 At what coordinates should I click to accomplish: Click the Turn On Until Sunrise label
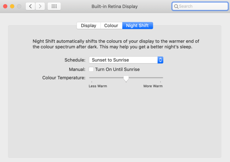(117, 69)
